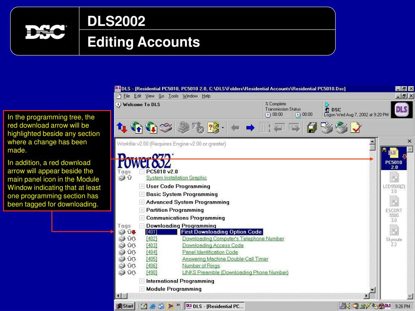Open the View menu
Image resolution: width=415 pixels, height=311 pixels.
coord(150,96)
